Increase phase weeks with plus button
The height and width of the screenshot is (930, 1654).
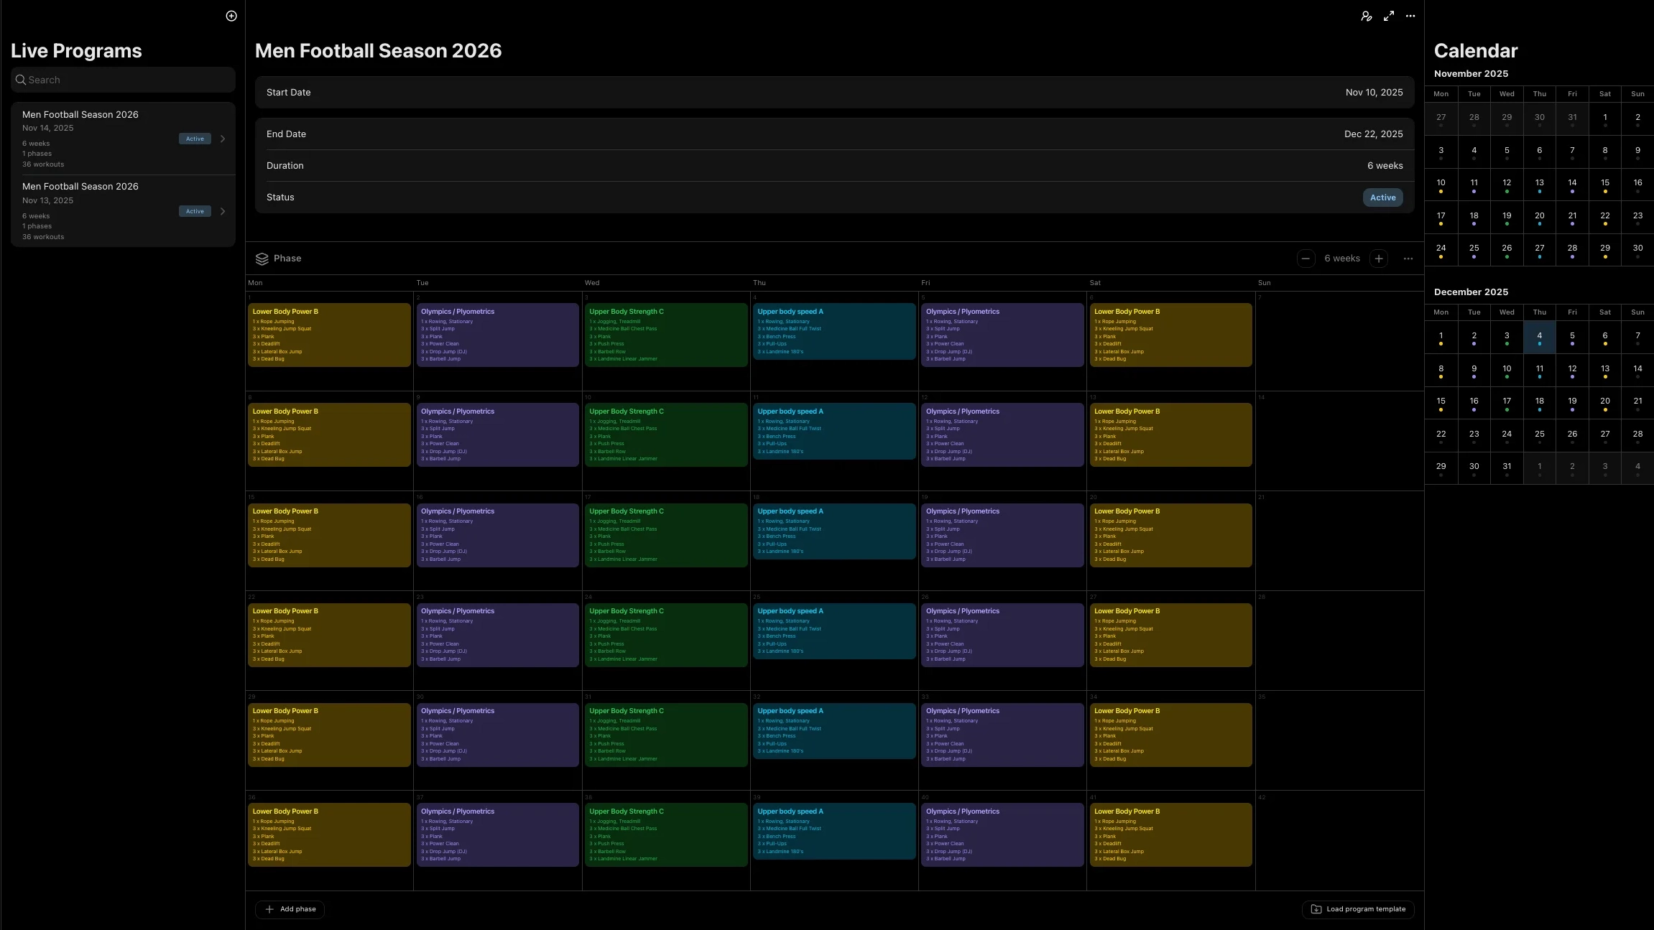(1378, 259)
